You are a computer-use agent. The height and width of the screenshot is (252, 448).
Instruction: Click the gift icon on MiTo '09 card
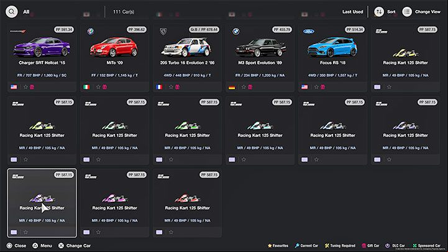pos(105,87)
